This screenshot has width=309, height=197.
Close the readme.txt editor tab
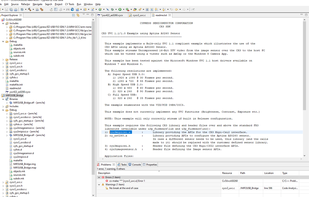tap(170, 15)
